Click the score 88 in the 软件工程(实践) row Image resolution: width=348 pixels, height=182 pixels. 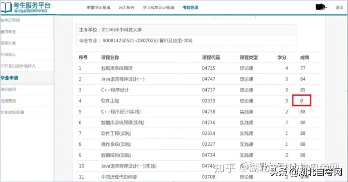pyautogui.click(x=303, y=133)
